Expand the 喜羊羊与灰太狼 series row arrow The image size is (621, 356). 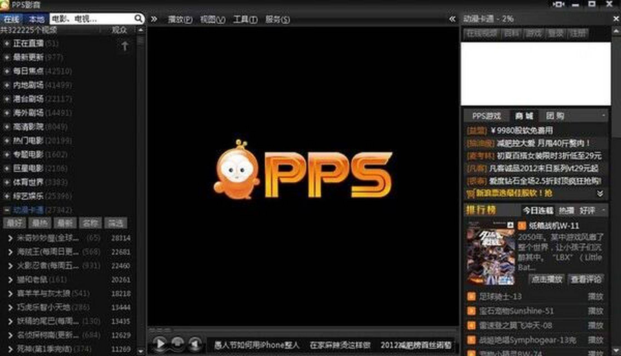coord(10,293)
